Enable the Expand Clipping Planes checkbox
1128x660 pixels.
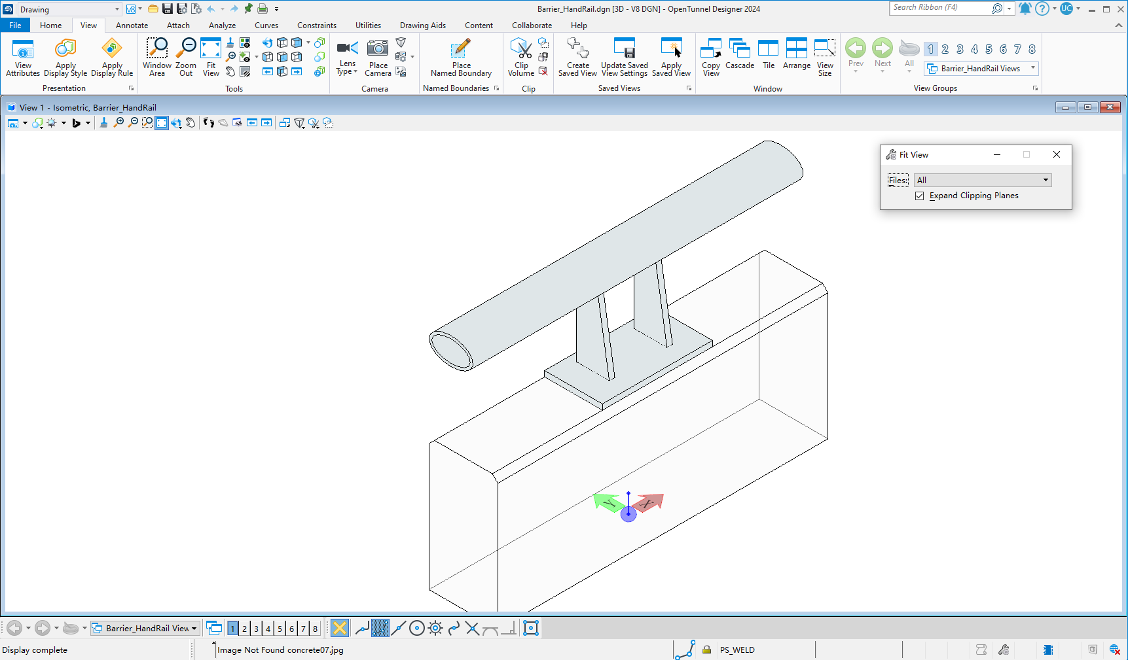point(920,196)
